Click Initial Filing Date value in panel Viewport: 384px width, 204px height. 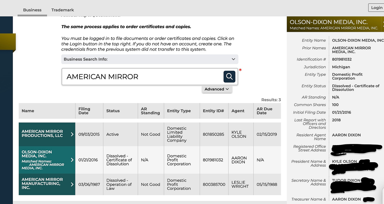pos(342,112)
